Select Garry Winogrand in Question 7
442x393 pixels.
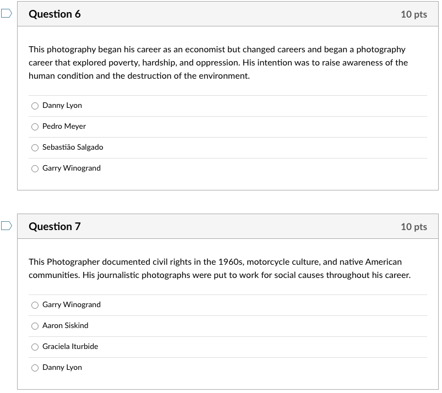click(x=35, y=305)
